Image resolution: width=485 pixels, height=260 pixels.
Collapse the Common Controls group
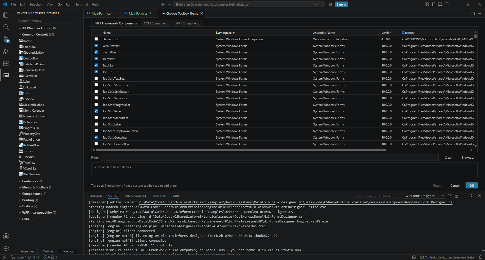(x=36, y=35)
